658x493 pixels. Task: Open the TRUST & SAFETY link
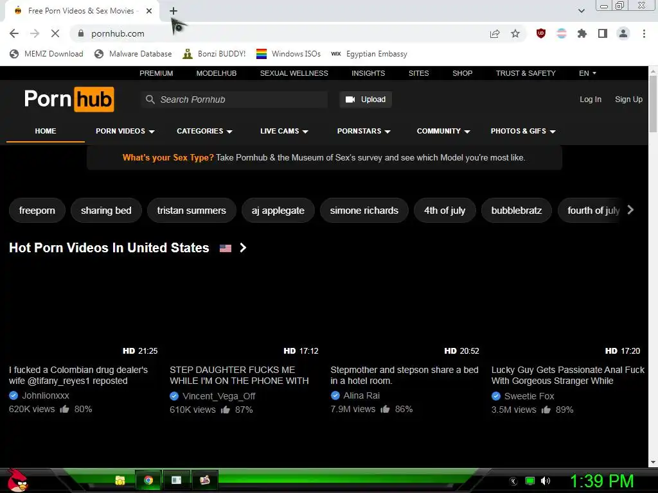click(526, 73)
